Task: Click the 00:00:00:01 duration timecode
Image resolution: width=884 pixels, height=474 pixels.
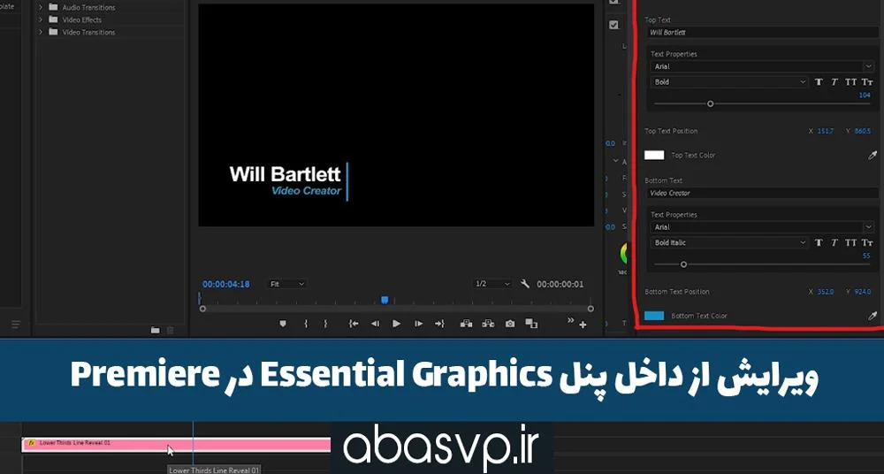Action: pos(560,285)
